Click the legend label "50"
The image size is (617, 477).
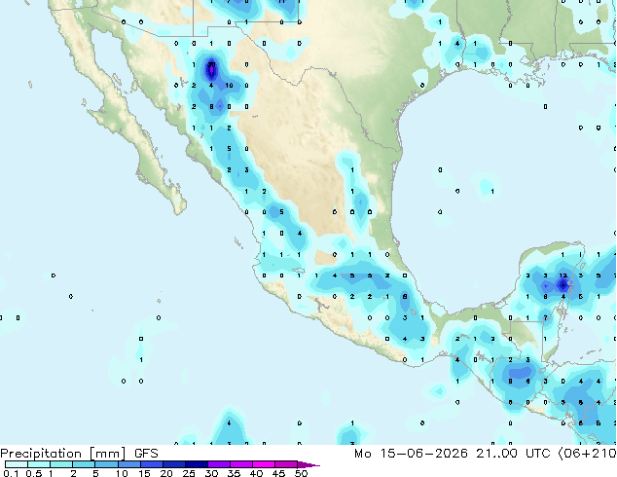coord(302,473)
